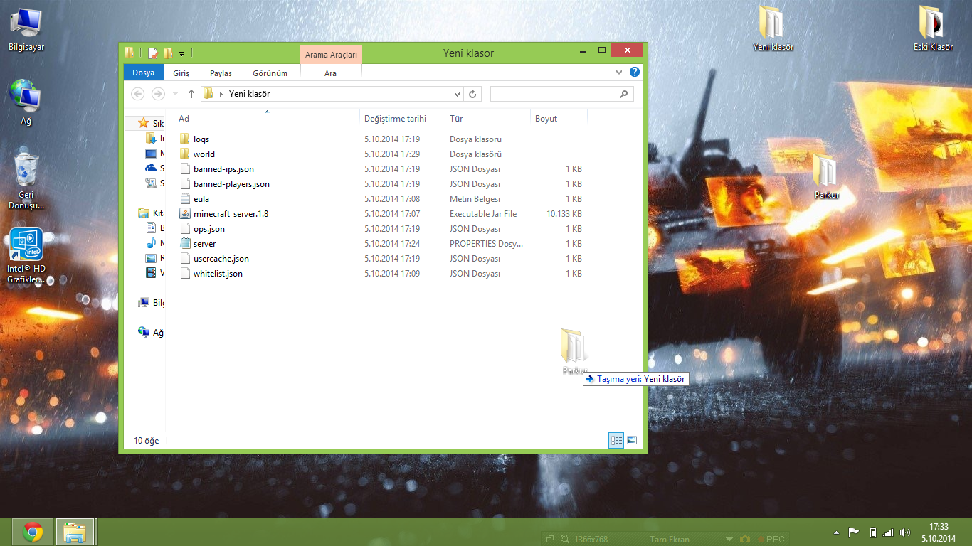Show hidden tray icons arrow
The image size is (972, 546).
coord(837,532)
